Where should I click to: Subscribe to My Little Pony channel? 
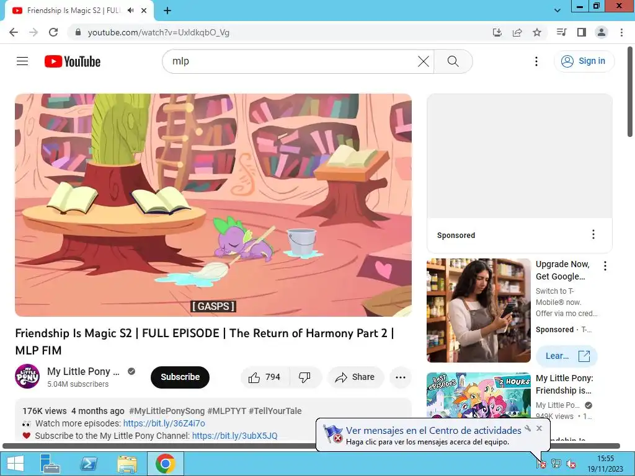point(180,377)
